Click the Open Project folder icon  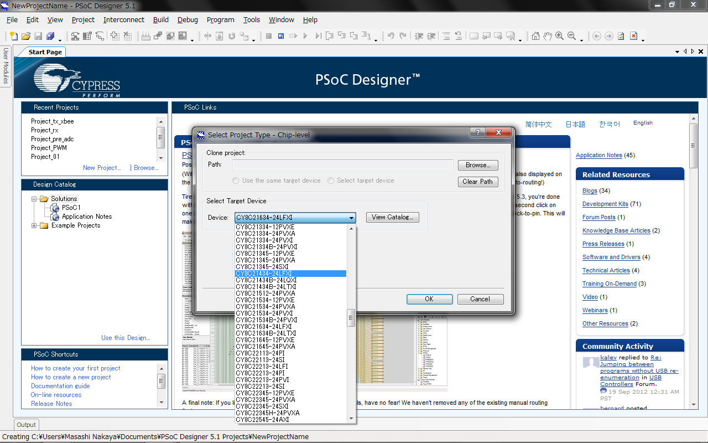tap(26, 36)
